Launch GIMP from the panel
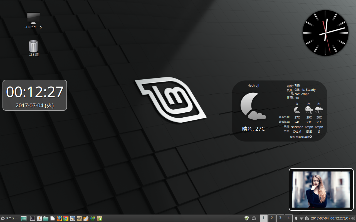356x222 pixels. [79, 218]
